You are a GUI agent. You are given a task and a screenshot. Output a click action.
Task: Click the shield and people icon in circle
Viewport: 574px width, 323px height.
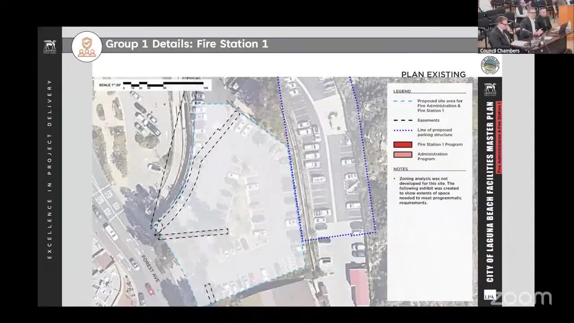click(x=87, y=46)
